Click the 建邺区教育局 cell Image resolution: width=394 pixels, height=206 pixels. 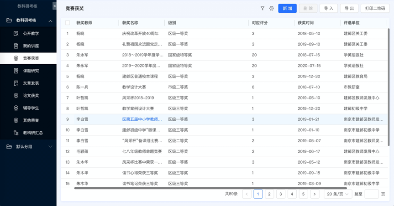click(x=356, y=76)
